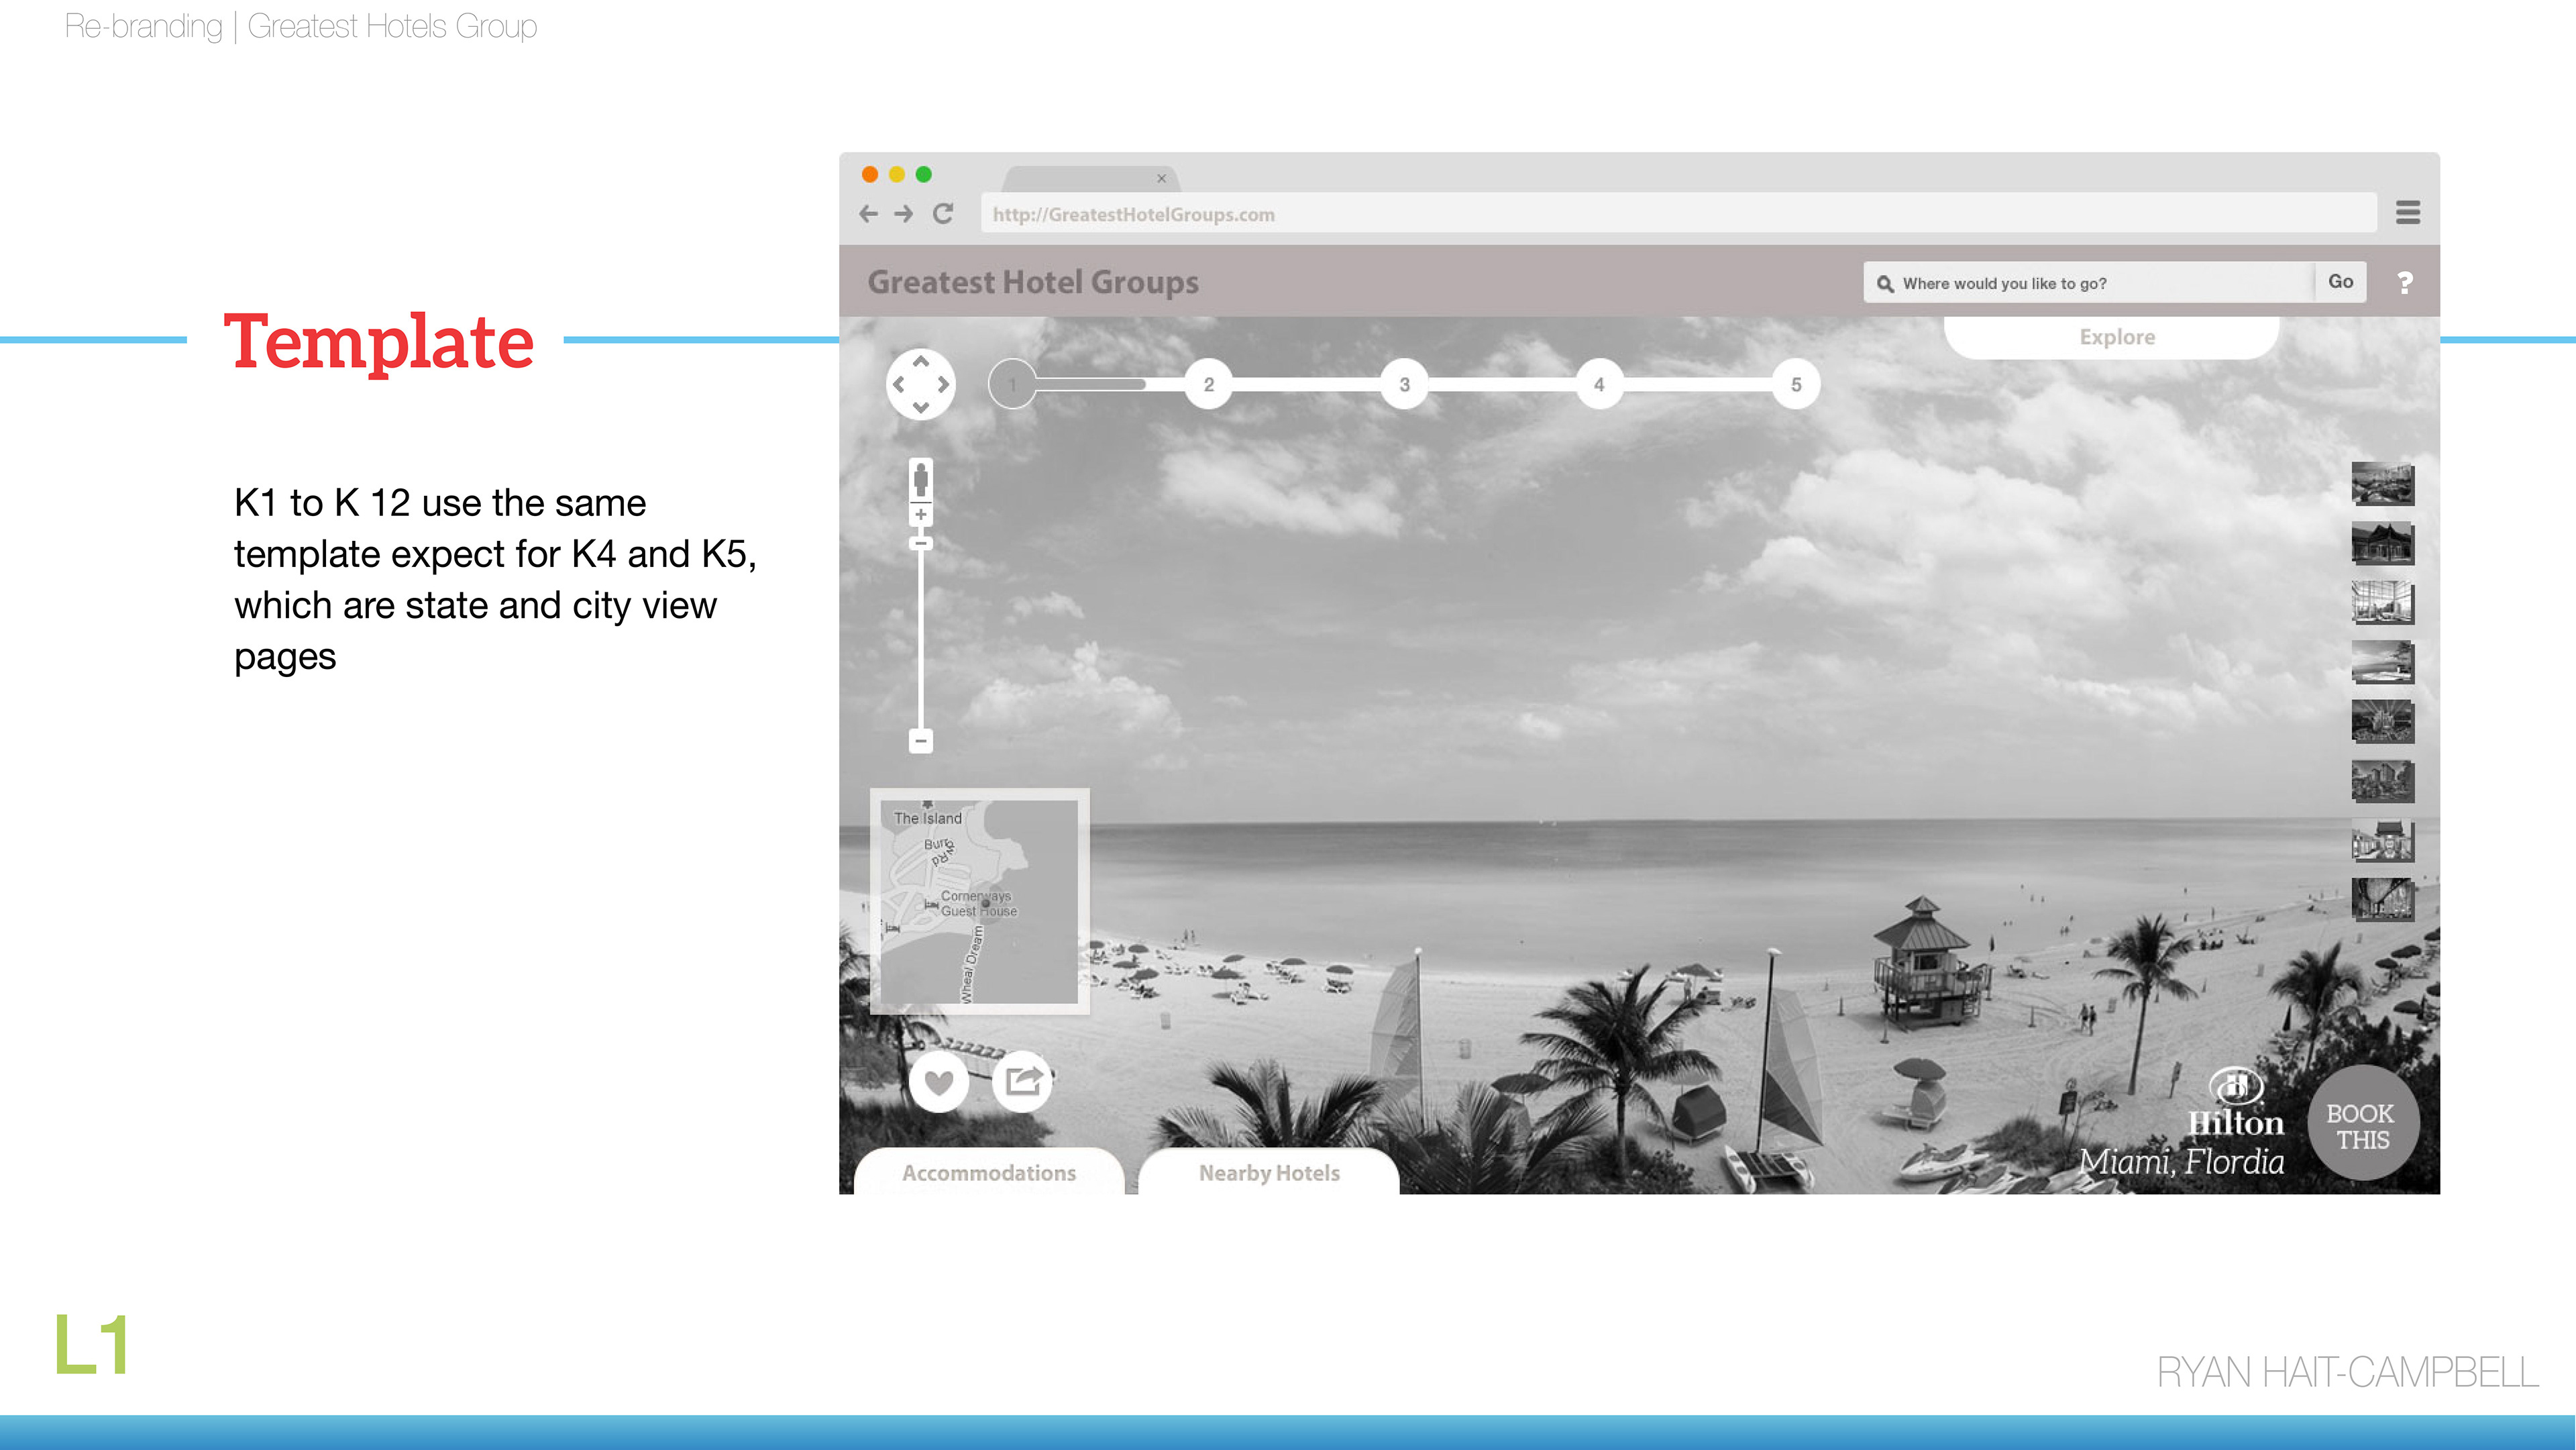Screen dimensions: 2576x1450
Task: Open the Accommodations tab
Action: [988, 1173]
